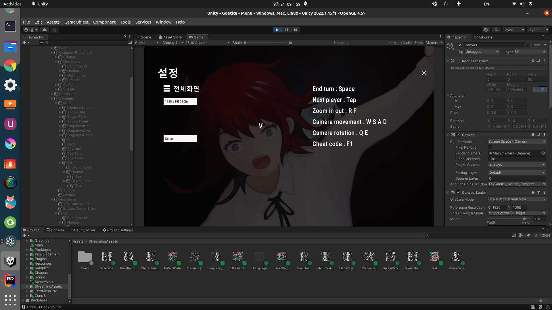Viewport: 552px width, 310px height.
Task: Toggle Mute Audio in Game view
Action: [x=402, y=42]
